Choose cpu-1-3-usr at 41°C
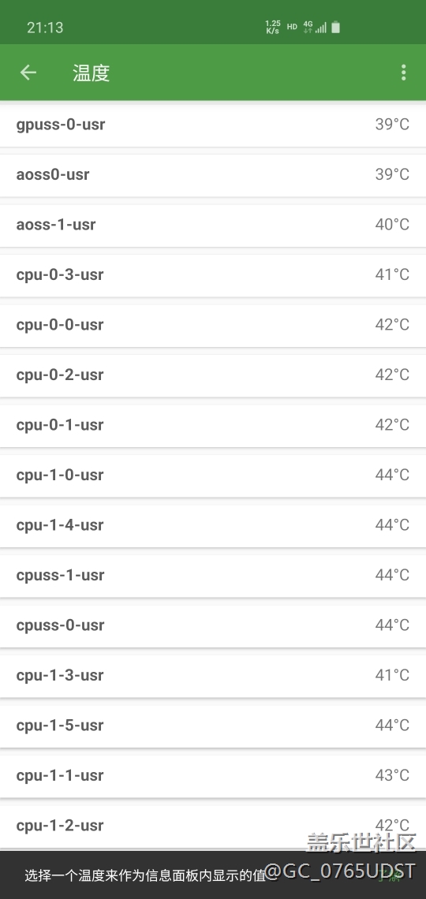Viewport: 426px width, 899px height. [x=213, y=675]
